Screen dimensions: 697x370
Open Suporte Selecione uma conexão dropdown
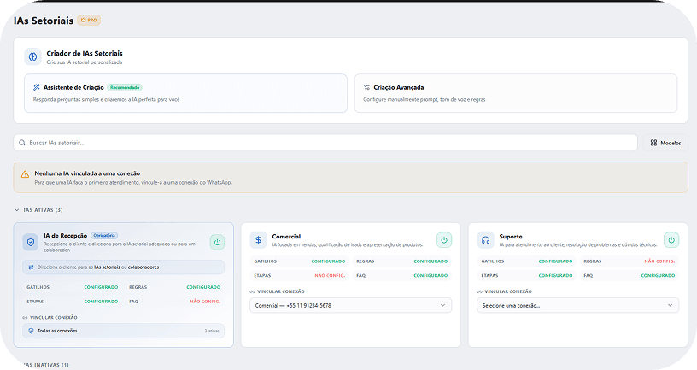click(578, 306)
